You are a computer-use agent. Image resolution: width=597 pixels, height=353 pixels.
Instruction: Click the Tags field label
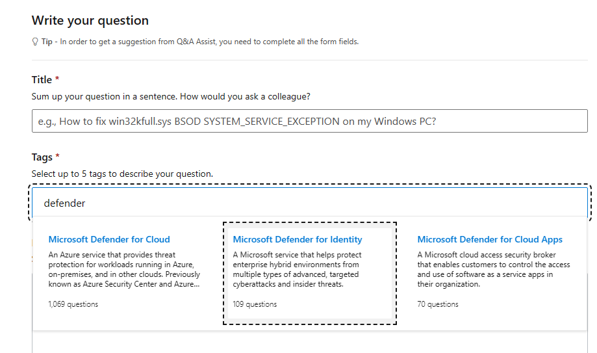(42, 157)
